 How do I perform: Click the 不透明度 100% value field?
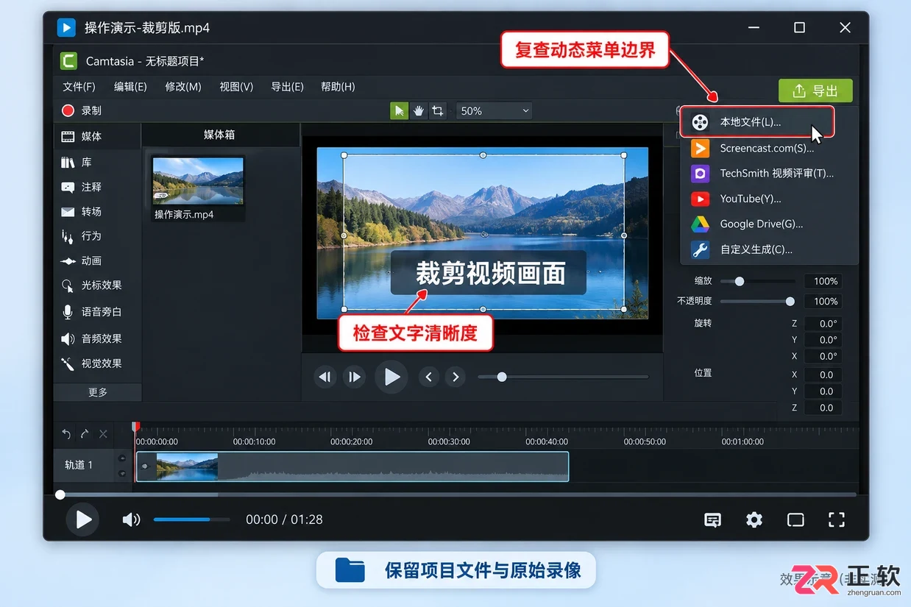[823, 301]
